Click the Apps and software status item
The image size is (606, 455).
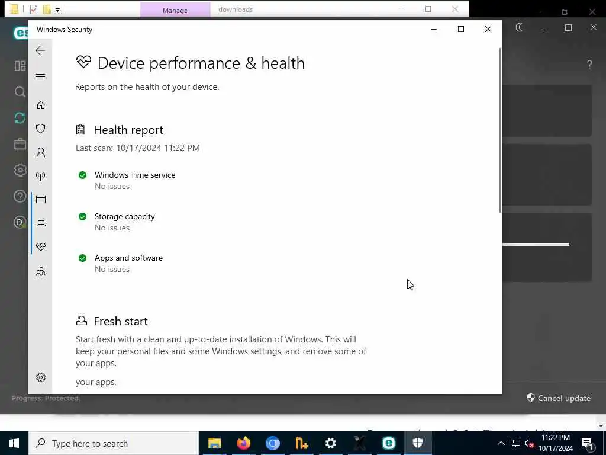[120, 263]
